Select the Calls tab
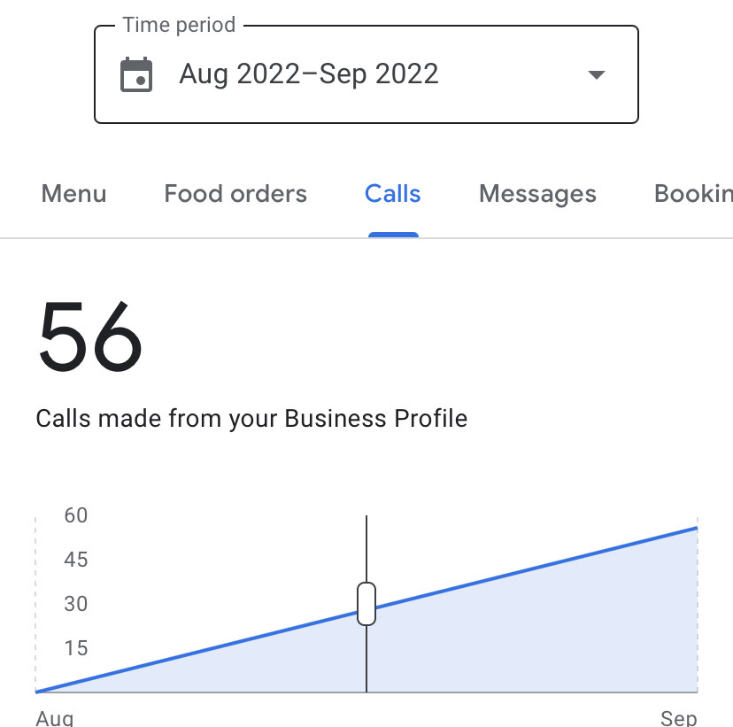 point(393,194)
